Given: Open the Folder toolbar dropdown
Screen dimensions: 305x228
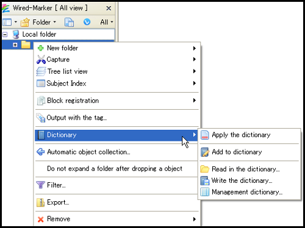Looking at the screenshot, I should [39, 22].
